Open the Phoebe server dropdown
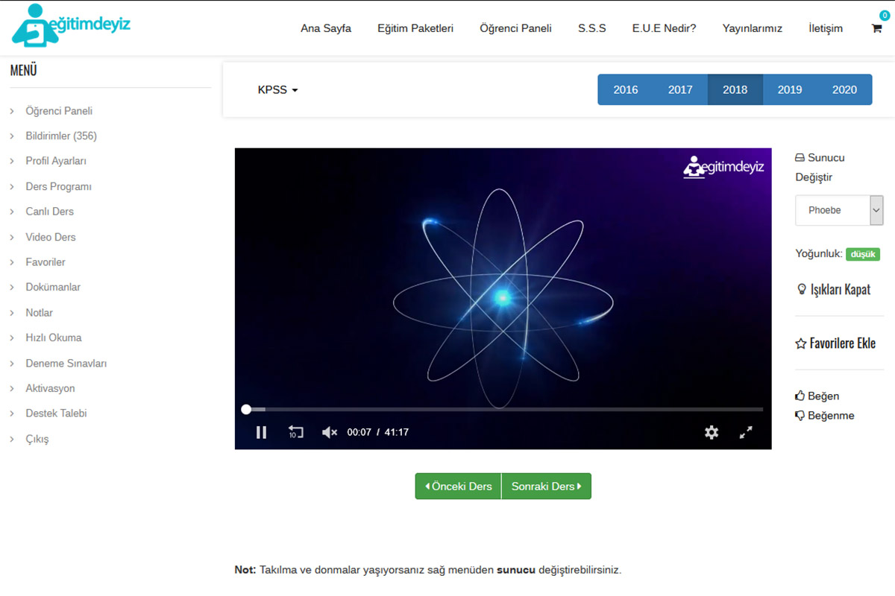The height and width of the screenshot is (596, 895). (x=839, y=210)
